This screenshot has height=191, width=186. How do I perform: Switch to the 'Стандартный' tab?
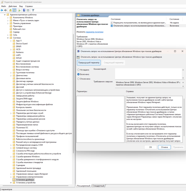[99, 186]
